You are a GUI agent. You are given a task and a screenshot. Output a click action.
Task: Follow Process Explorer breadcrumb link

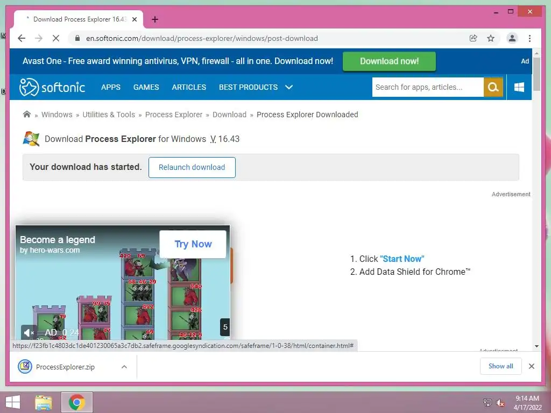174,115
